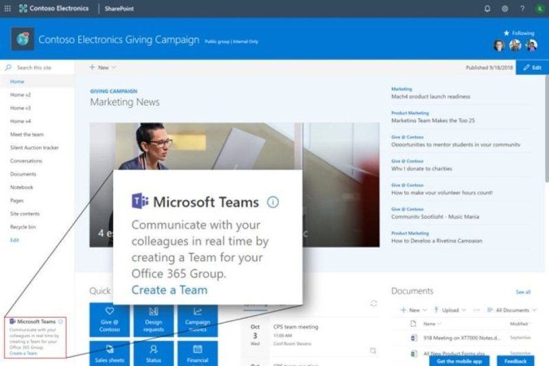This screenshot has width=549, height=366.
Task: Open the app launcher waffle icon
Action: [x=8, y=8]
